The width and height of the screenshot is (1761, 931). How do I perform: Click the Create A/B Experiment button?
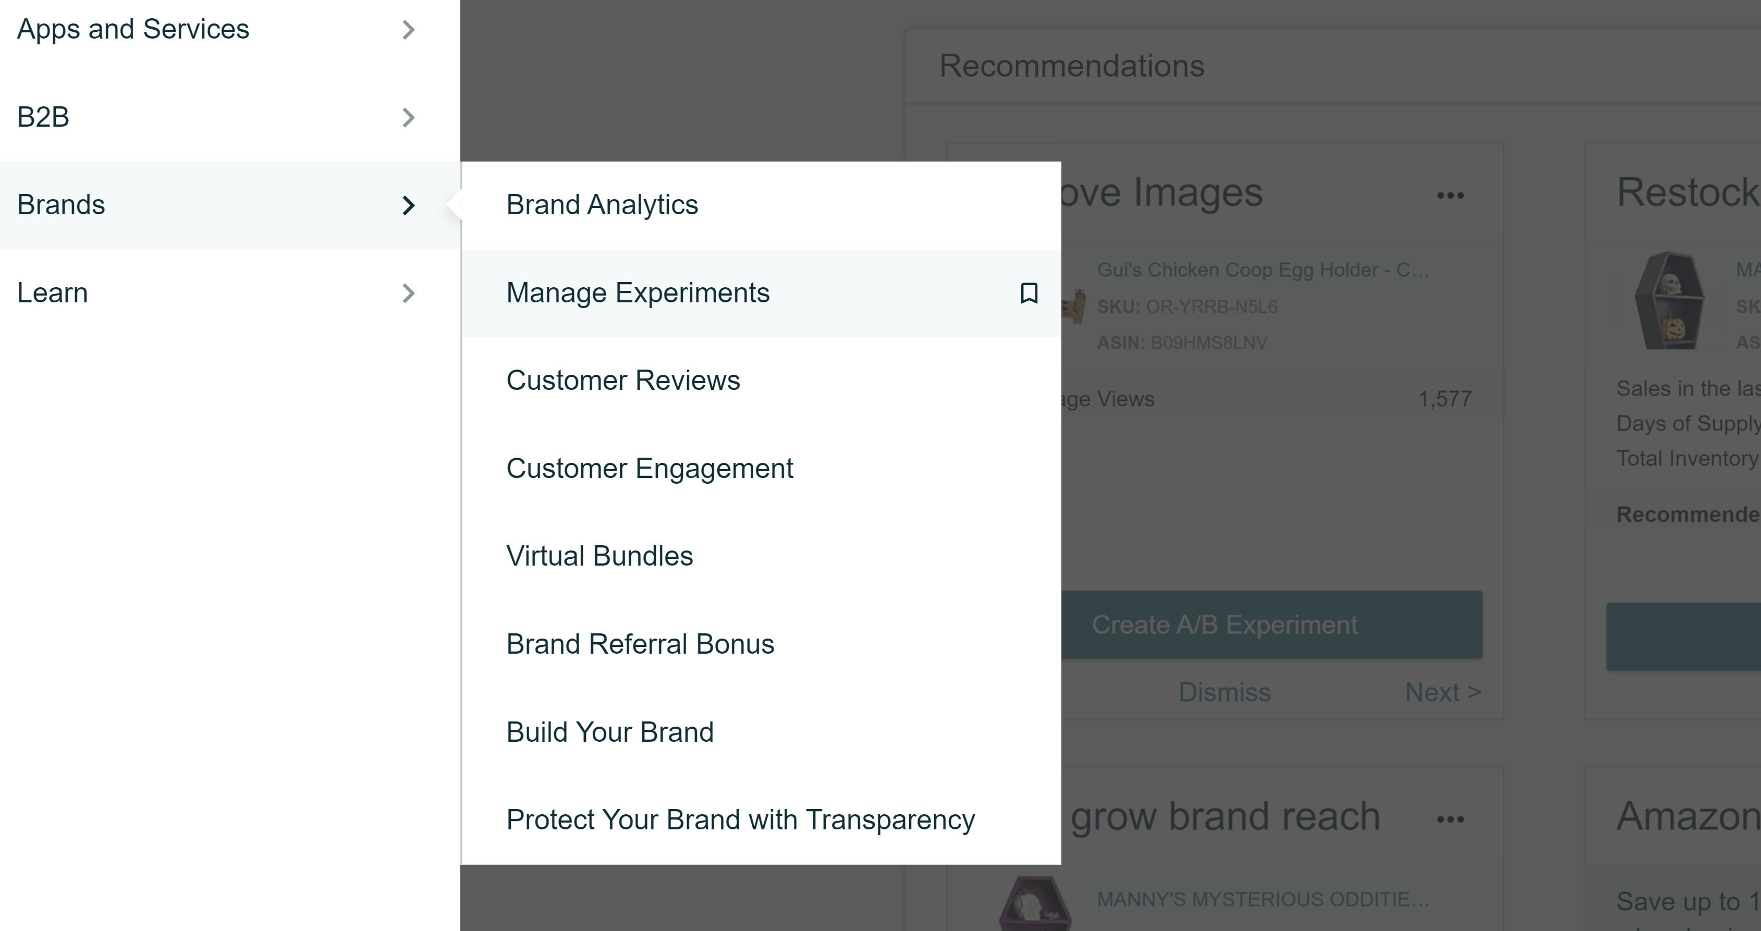[x=1271, y=625]
